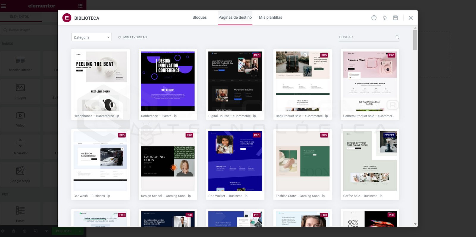Image resolution: width=476 pixels, height=237 pixels.
Task: Click 'Conference – Events - lp' title
Action: (x=159, y=116)
